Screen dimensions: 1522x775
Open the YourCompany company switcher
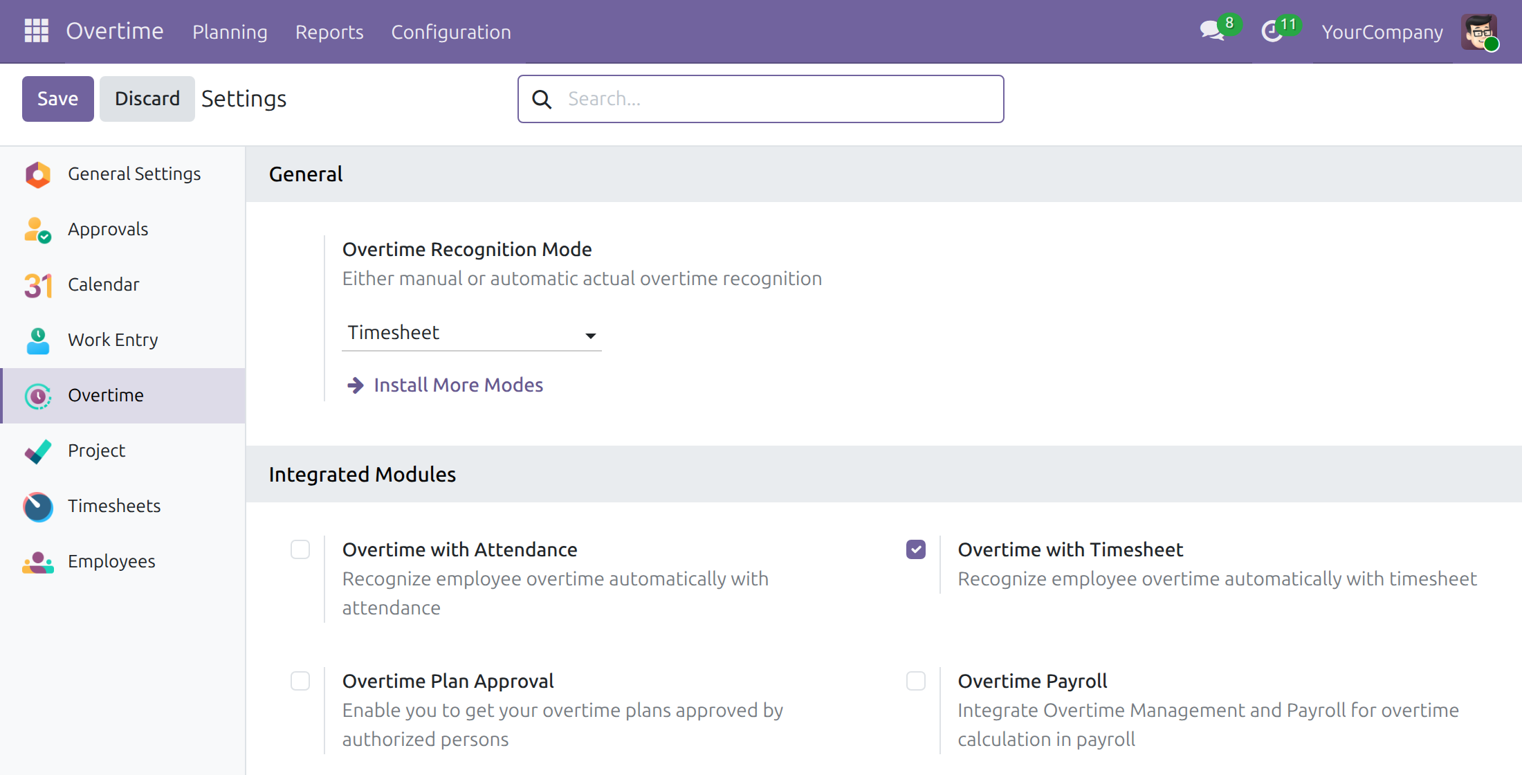1382,32
